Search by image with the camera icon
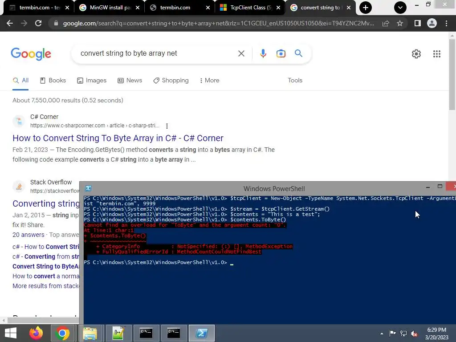Image resolution: width=456 pixels, height=342 pixels. pos(281,53)
